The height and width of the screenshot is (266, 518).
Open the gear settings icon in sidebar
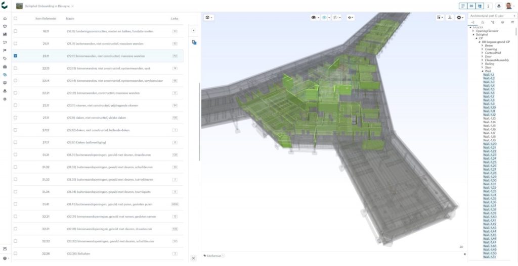tap(5, 99)
